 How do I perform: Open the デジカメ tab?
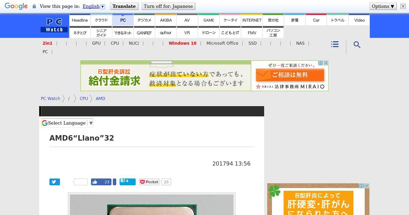click(144, 20)
